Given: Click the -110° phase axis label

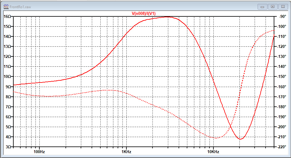Looking at the screenshot, I should coord(282,37).
